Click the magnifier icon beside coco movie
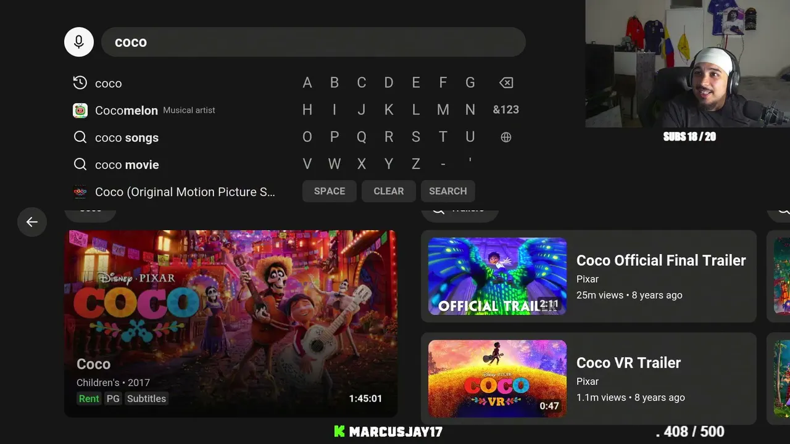 pos(80,165)
